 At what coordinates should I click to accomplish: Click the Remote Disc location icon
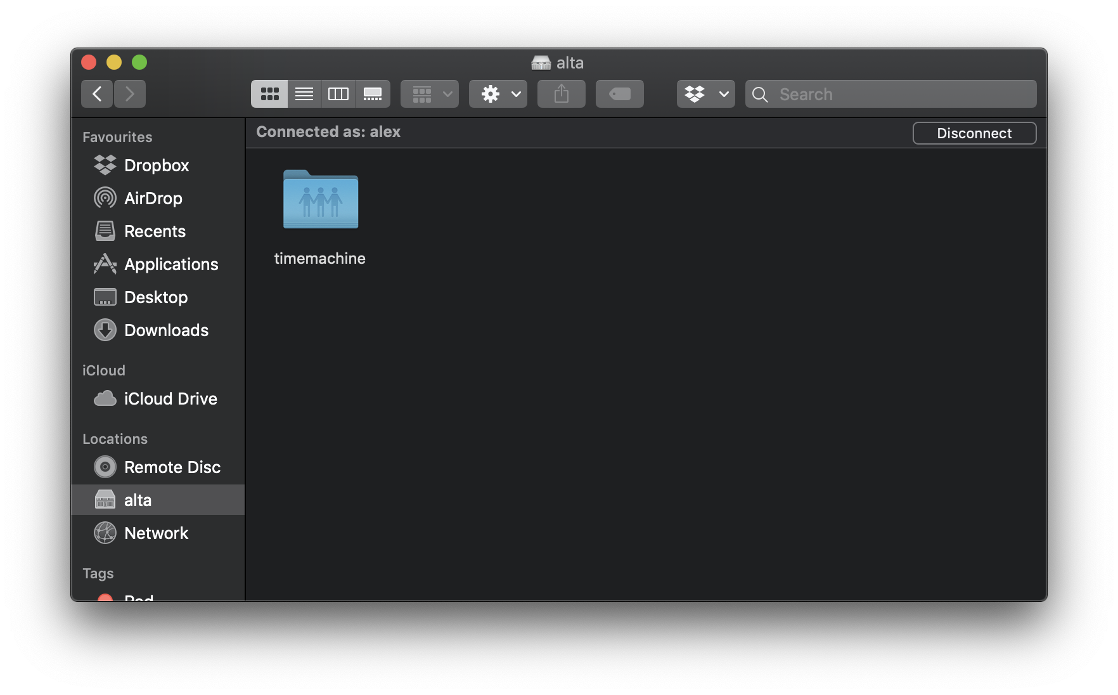click(105, 467)
